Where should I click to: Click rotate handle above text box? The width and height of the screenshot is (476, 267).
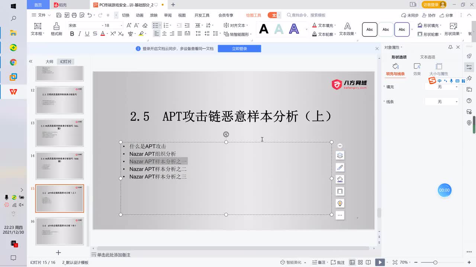point(226,134)
